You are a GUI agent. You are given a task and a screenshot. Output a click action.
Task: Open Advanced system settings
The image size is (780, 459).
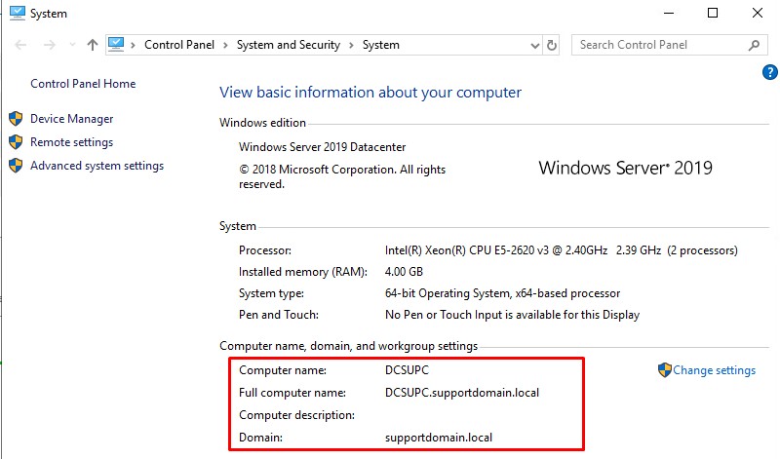(x=97, y=166)
